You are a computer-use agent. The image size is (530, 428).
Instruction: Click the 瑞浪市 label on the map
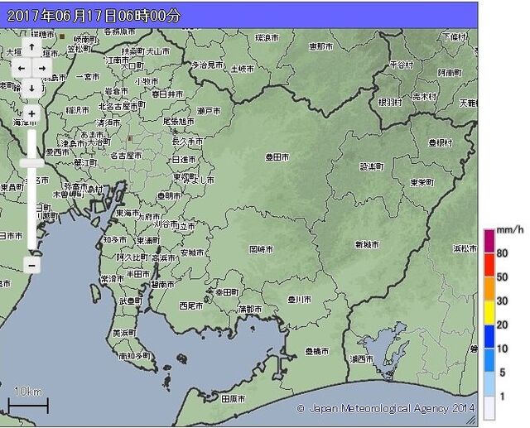[267, 38]
